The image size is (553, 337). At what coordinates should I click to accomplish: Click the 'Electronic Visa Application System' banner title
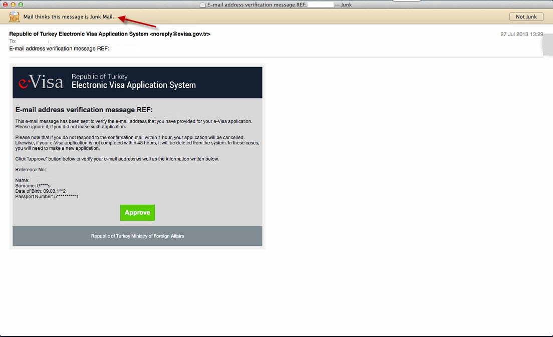point(134,85)
